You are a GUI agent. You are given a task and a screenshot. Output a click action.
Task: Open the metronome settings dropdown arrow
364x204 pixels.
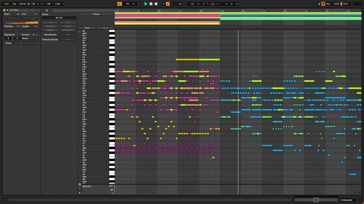click(52, 4)
